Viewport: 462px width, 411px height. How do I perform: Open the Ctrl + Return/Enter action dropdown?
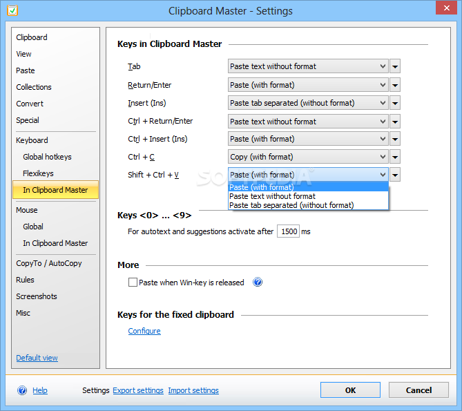[x=308, y=122]
